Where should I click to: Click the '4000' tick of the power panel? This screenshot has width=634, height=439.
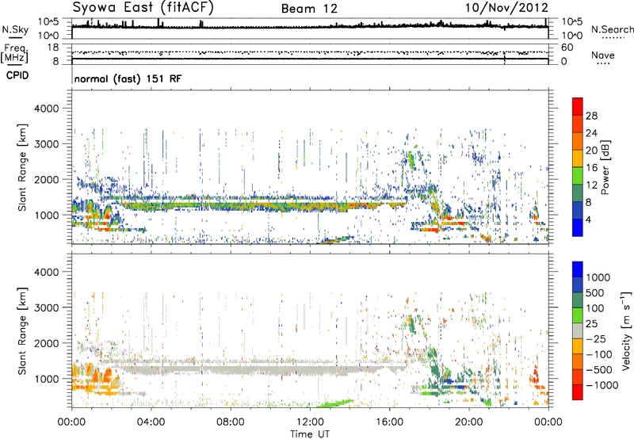click(46, 109)
